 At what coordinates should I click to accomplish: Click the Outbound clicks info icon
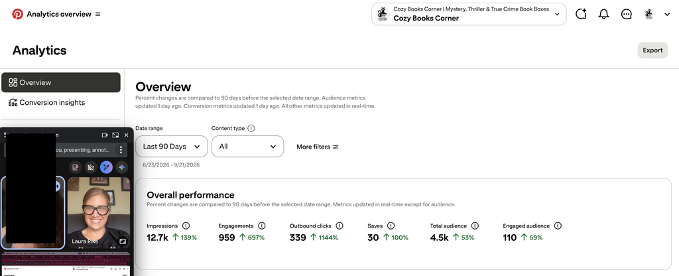[x=339, y=226]
